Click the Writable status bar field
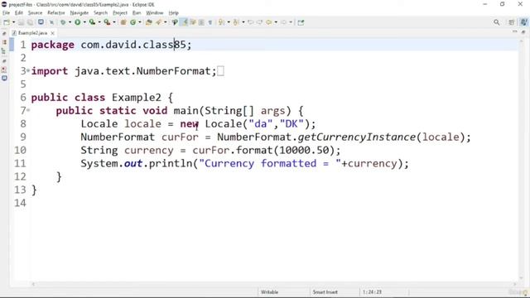 click(269, 292)
